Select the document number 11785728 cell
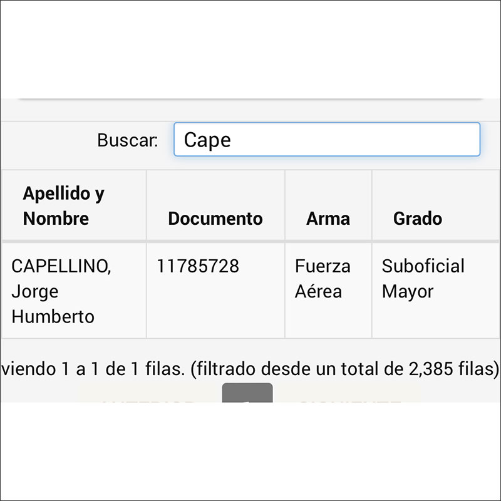Viewport: 501px width, 501px height. (x=198, y=266)
